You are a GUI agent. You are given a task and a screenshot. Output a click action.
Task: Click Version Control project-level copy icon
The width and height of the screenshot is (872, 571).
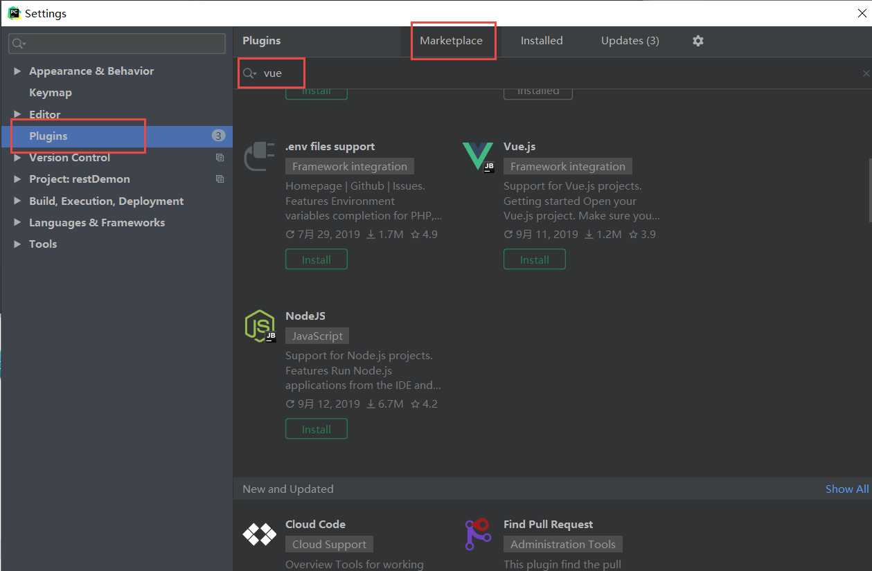pyautogui.click(x=220, y=158)
